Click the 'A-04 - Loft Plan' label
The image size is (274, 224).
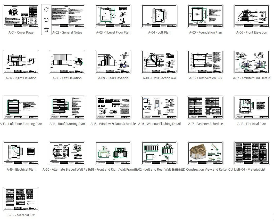click(x=159, y=32)
